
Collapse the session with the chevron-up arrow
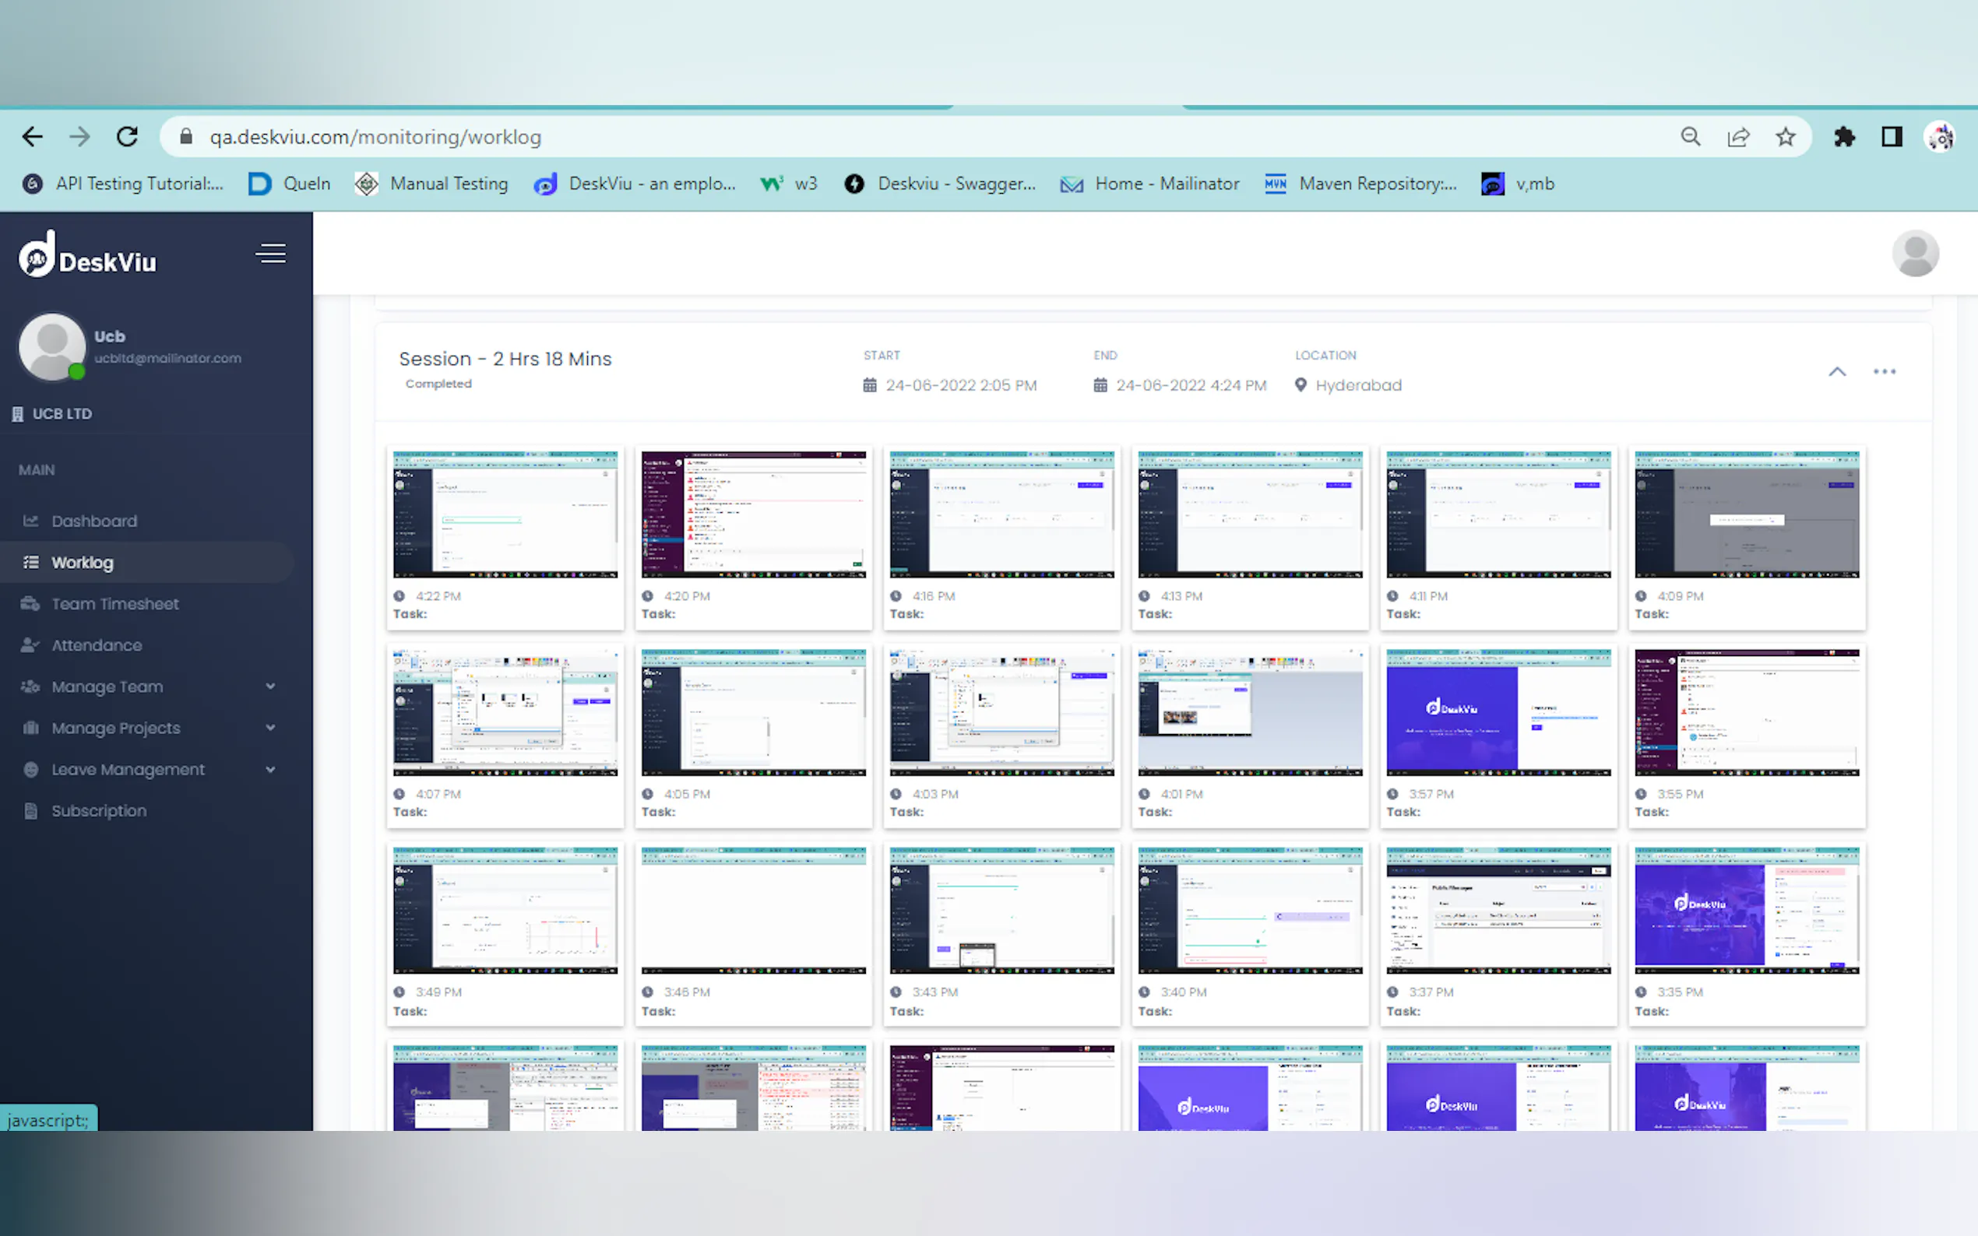click(x=1837, y=372)
